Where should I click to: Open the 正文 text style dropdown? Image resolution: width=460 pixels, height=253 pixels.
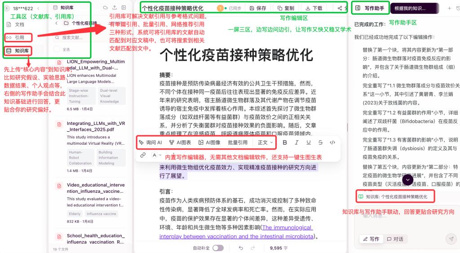pyautogui.click(x=265, y=142)
